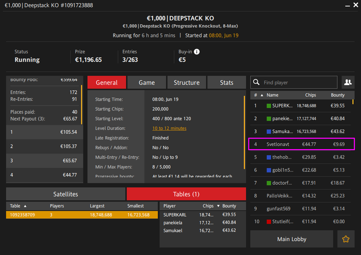Select SUPERKARL in table player list
The image size is (361, 255).
(203, 215)
